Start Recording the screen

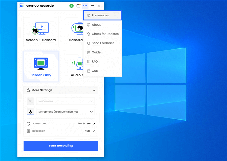pyautogui.click(x=61, y=146)
